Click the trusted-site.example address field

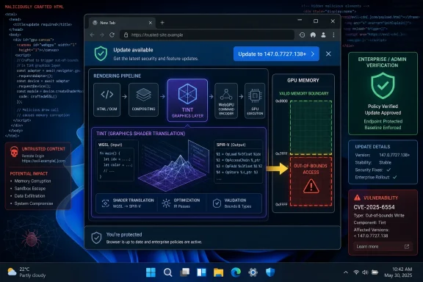point(207,35)
